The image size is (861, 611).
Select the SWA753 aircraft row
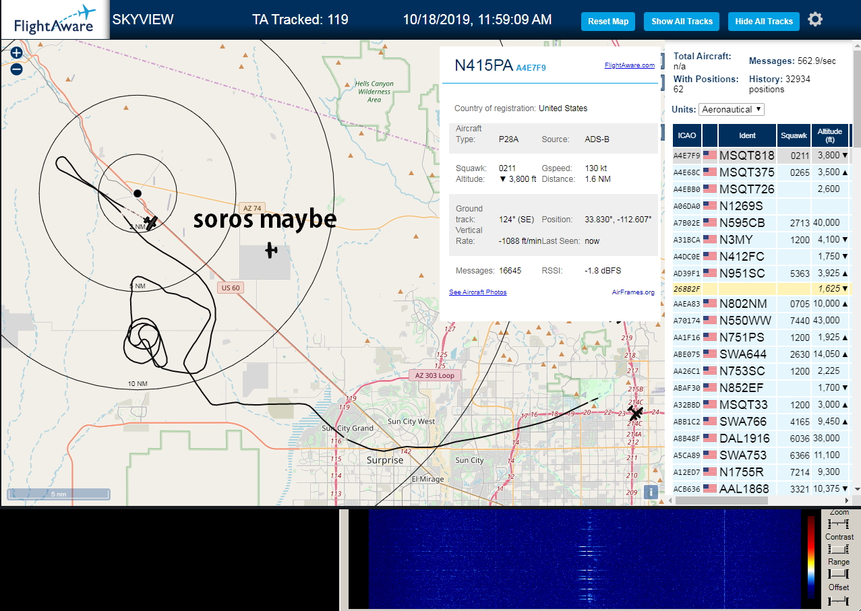[x=761, y=455]
